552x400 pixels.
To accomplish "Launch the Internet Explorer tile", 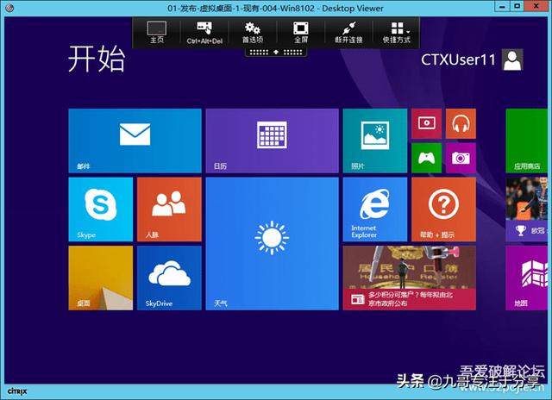I will click(x=375, y=209).
